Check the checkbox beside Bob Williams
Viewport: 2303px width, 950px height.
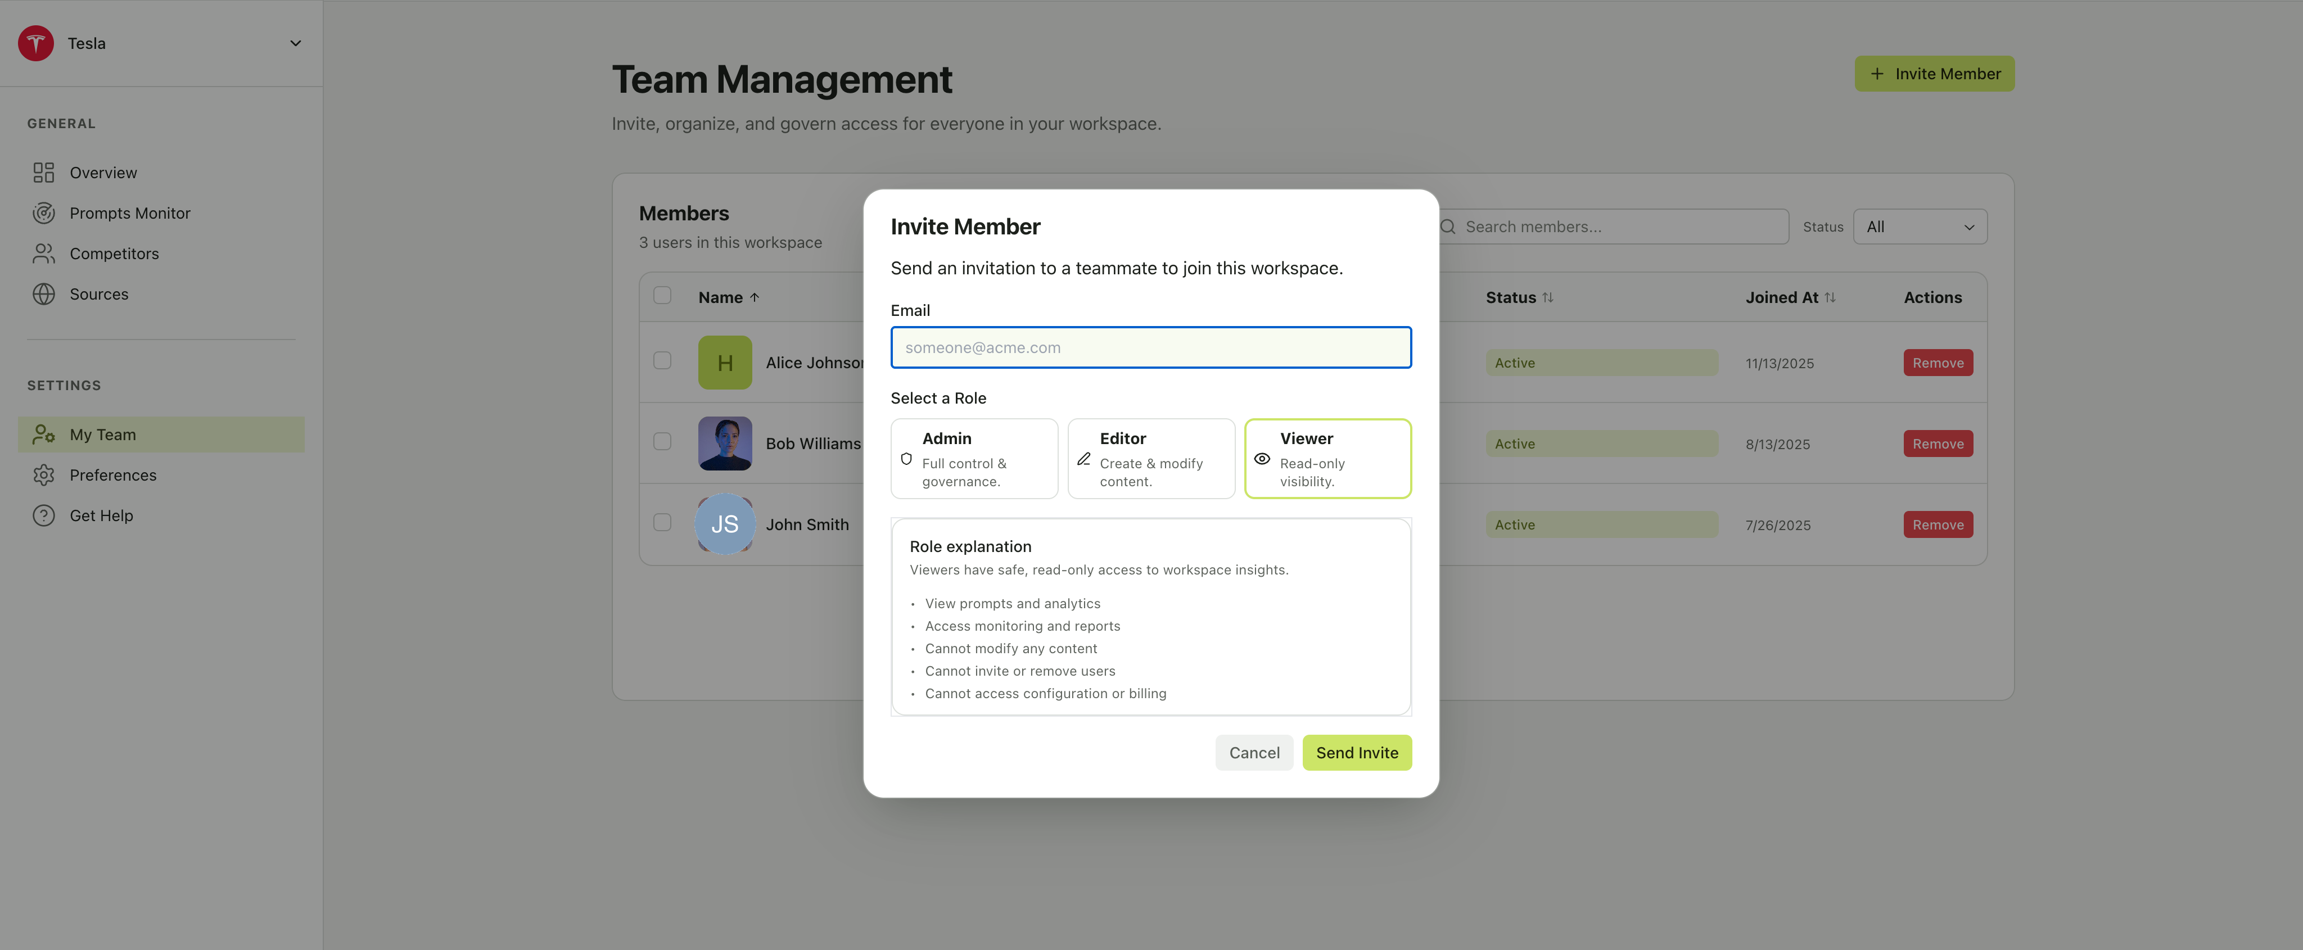(x=662, y=441)
